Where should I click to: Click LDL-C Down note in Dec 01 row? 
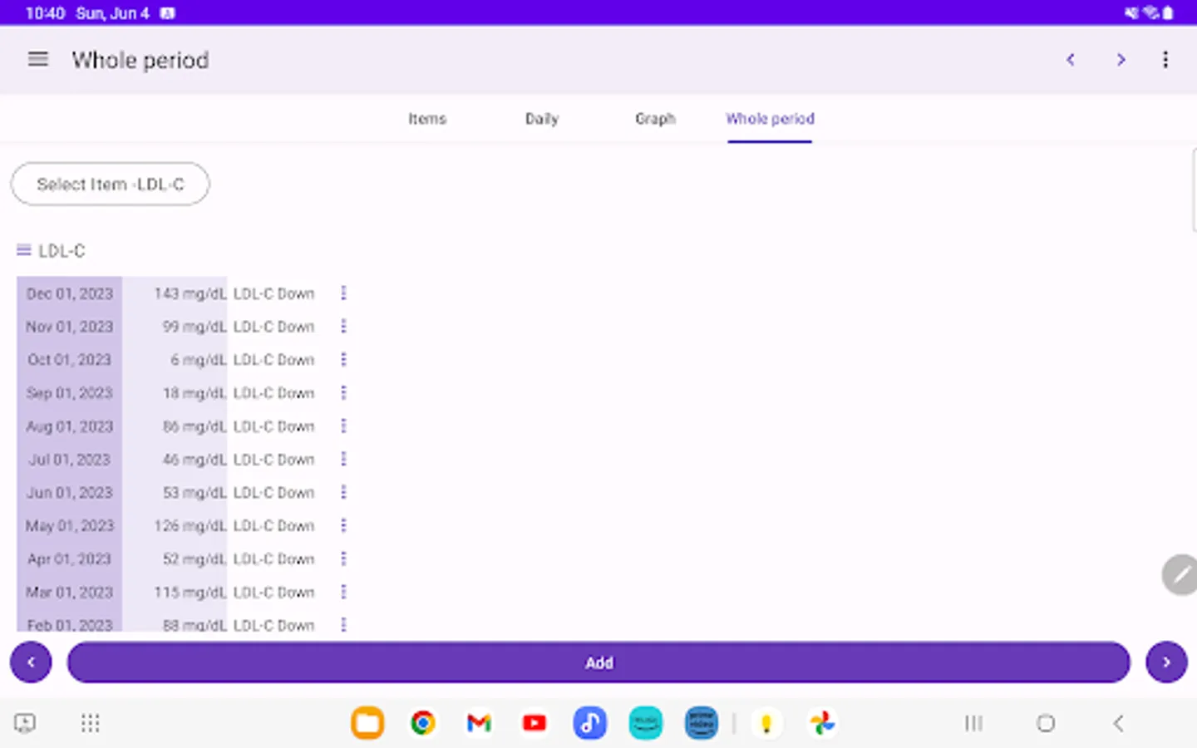pyautogui.click(x=274, y=293)
